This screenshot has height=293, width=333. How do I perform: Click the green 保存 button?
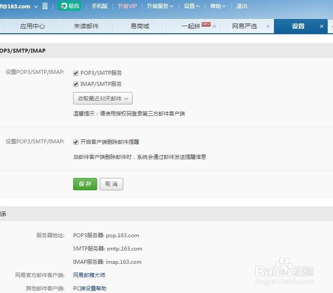pos(85,184)
